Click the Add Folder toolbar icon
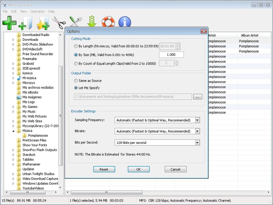273x205 pixels. pos(26,23)
